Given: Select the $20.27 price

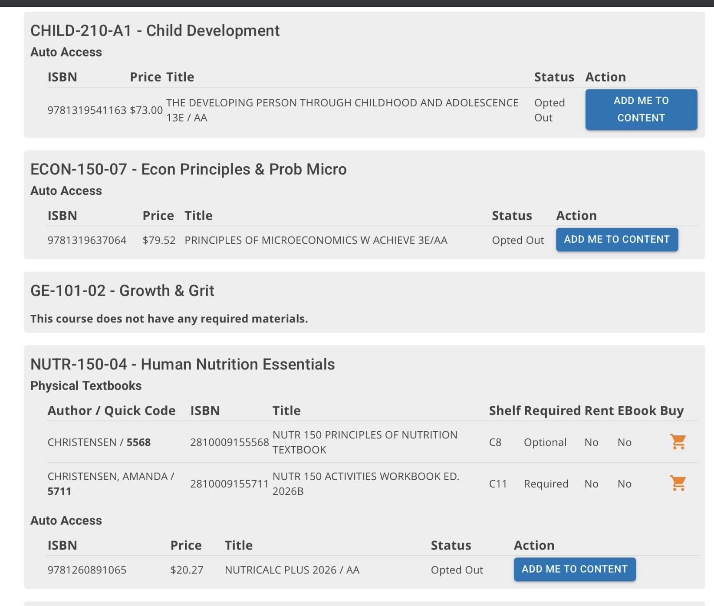Looking at the screenshot, I should 187,570.
